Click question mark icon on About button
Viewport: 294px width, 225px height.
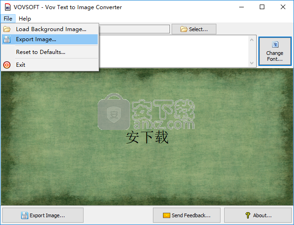pyautogui.click(x=248, y=215)
